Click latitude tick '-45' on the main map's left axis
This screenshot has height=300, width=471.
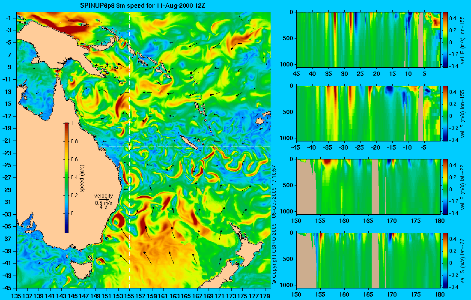(8, 288)
